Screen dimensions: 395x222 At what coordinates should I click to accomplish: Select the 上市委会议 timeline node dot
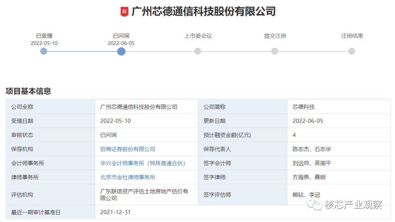point(198,51)
